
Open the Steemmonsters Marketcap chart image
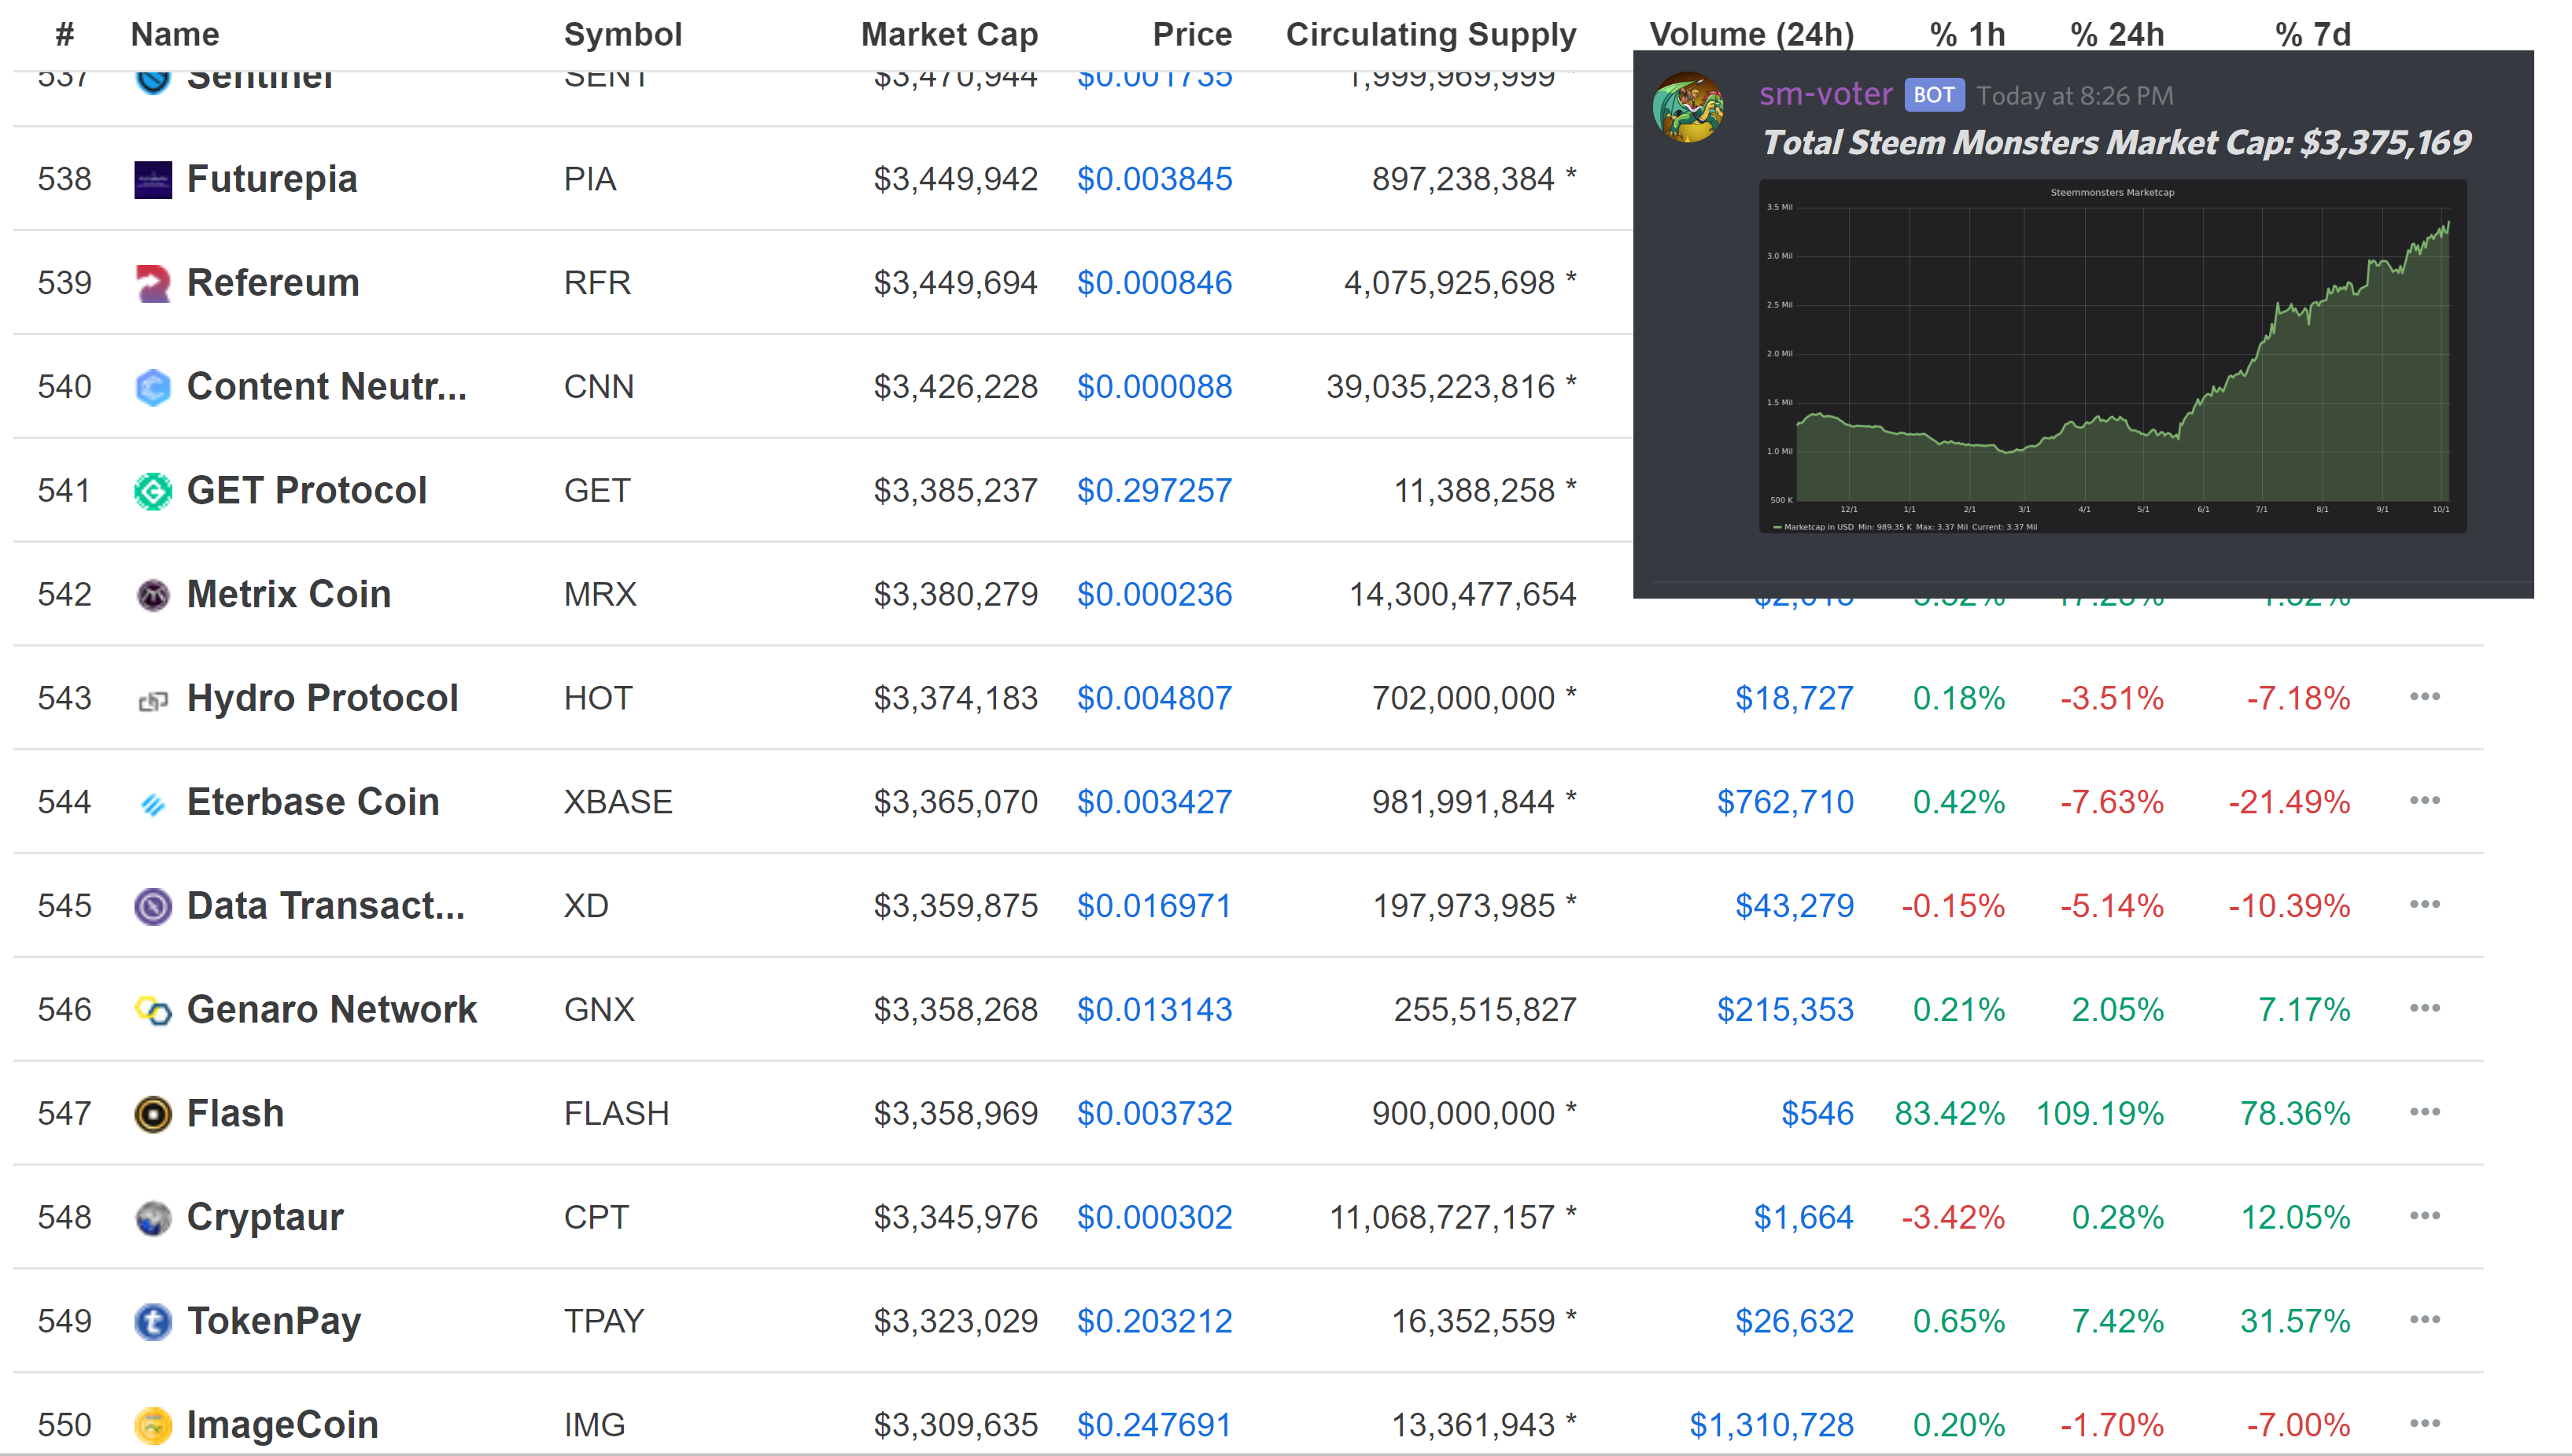point(2112,356)
